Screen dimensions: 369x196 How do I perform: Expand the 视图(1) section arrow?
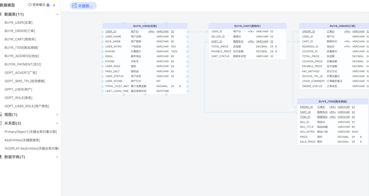[x=57, y=115]
